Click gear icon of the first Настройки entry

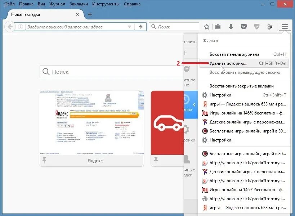coord(205,95)
